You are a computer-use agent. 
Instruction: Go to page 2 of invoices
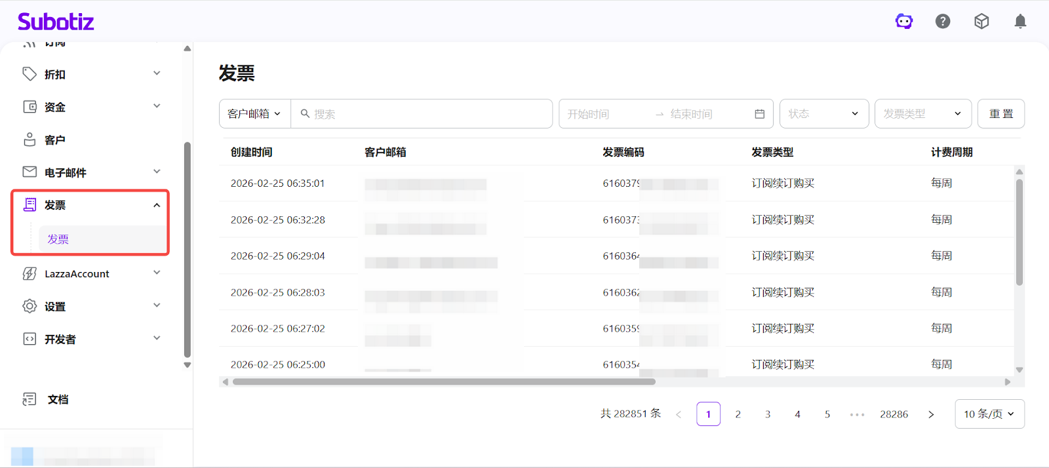(x=738, y=414)
